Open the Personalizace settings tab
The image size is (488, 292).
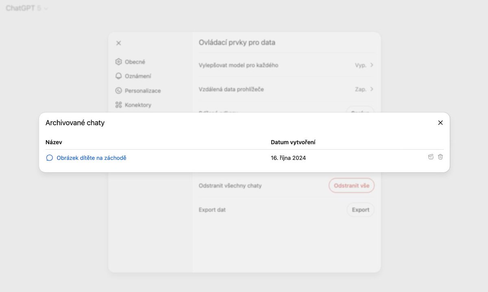point(138,91)
